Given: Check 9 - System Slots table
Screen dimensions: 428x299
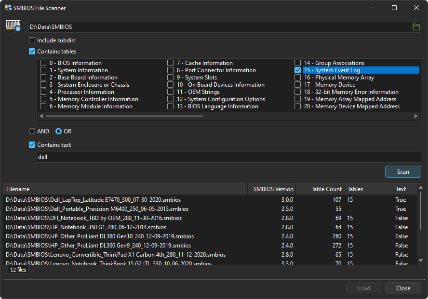Looking at the screenshot, I should point(170,78).
